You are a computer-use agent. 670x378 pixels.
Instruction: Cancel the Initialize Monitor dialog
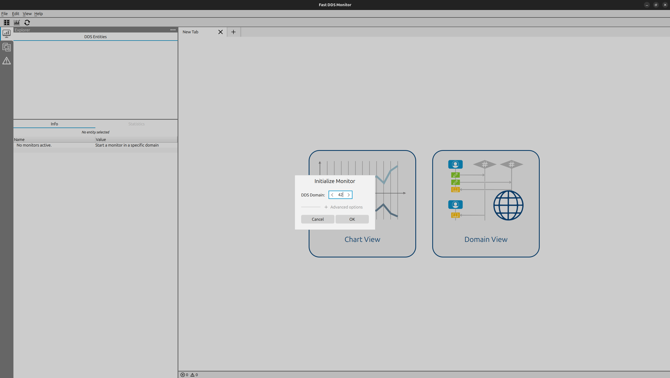click(x=317, y=219)
